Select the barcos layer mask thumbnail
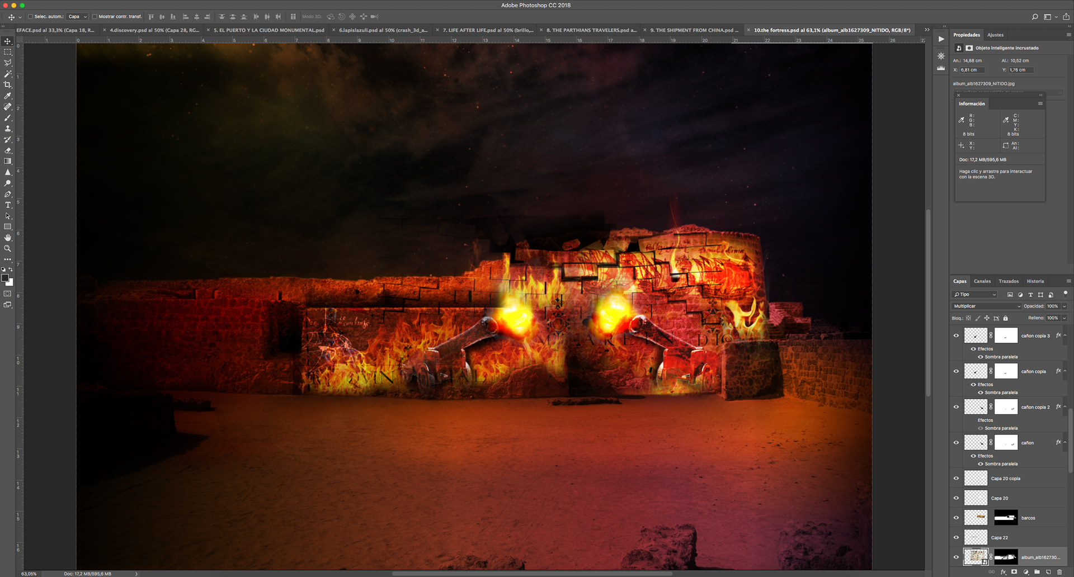Screen dimensions: 1074x577 pyautogui.click(x=1006, y=518)
